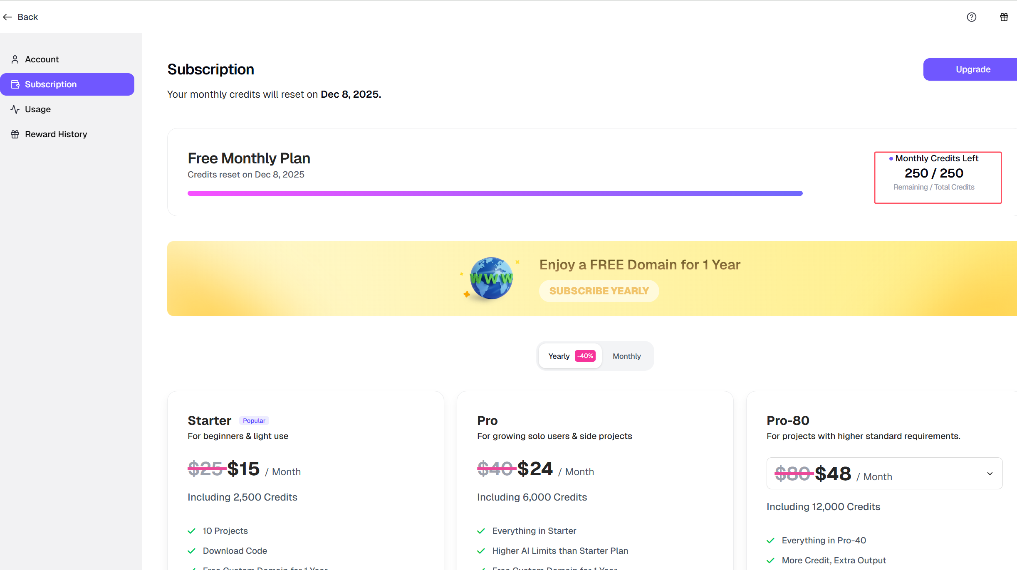The image size is (1017, 570).
Task: Open the Usage sidebar tab
Action: (x=38, y=109)
